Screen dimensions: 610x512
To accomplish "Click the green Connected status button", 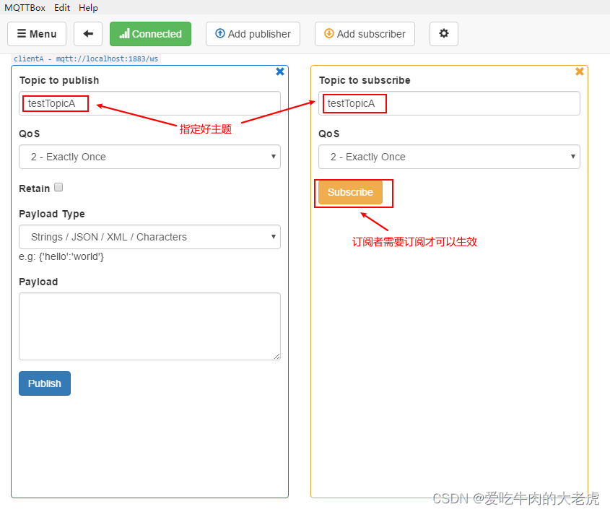I will [x=151, y=34].
